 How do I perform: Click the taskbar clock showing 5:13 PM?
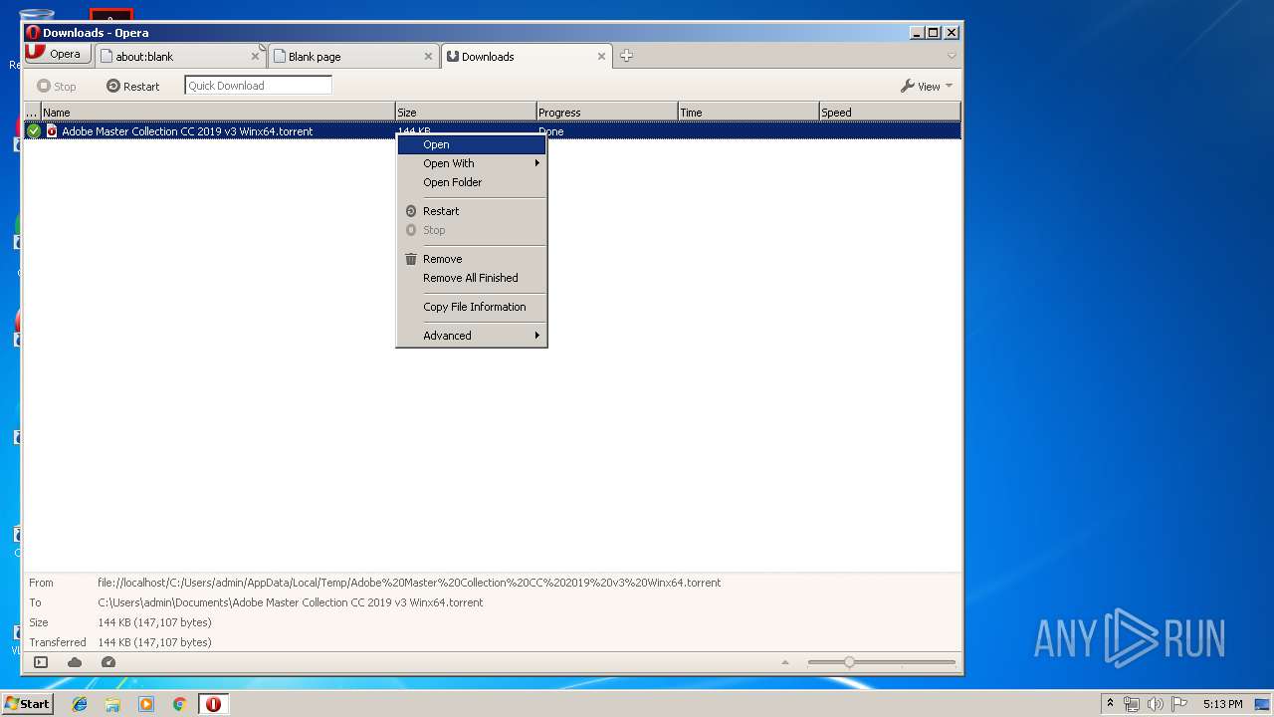[1222, 704]
